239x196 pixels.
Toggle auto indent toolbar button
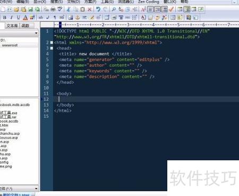pos(157,9)
